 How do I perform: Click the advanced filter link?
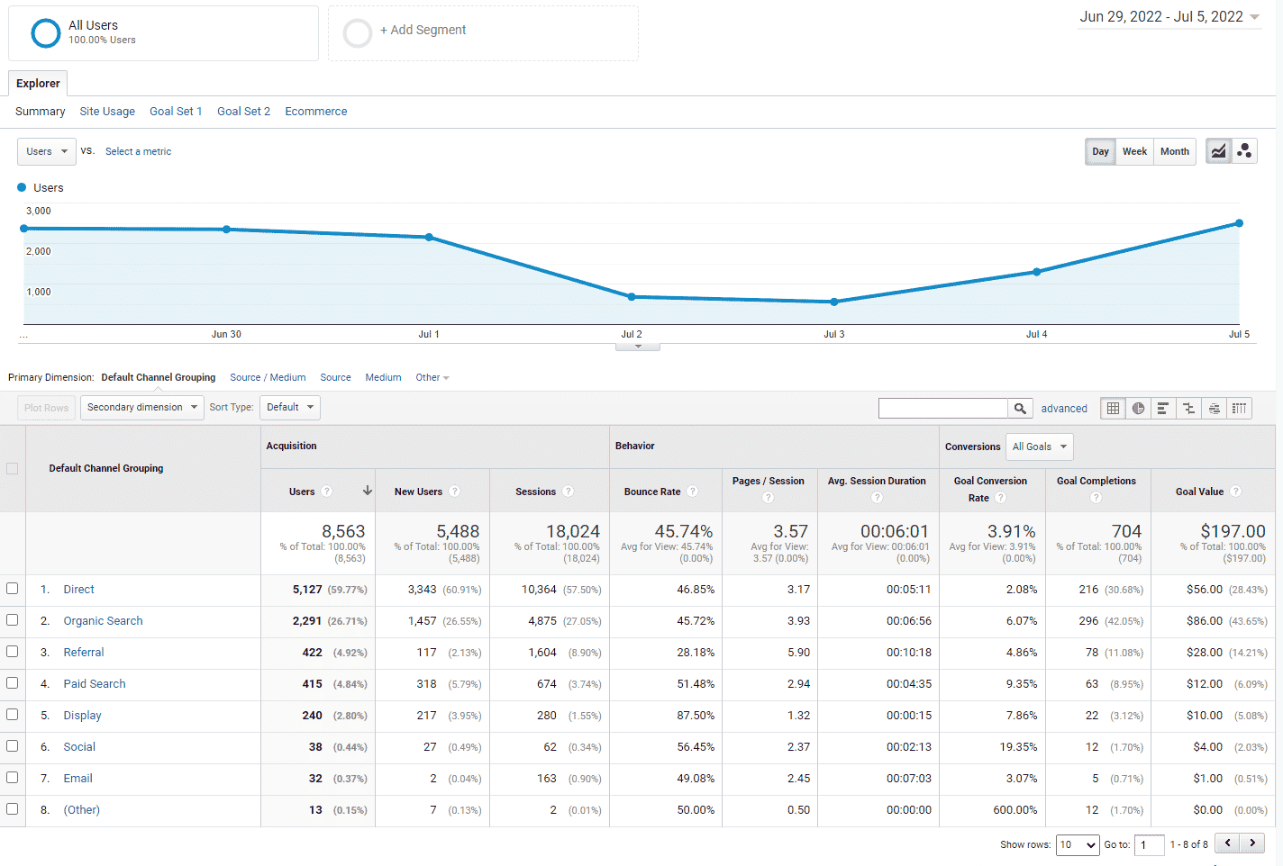tap(1063, 408)
